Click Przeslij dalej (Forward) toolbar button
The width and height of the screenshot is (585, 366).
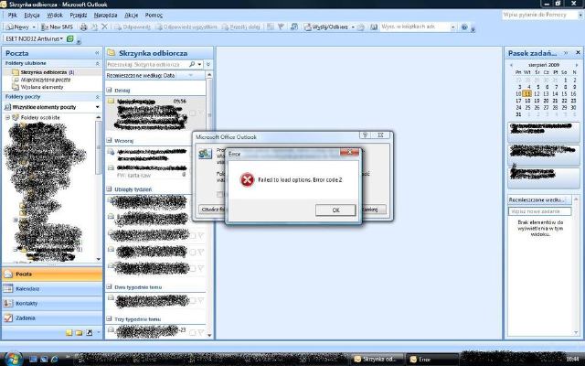pos(245,27)
